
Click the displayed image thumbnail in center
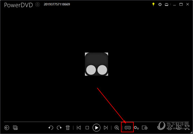point(96,64)
